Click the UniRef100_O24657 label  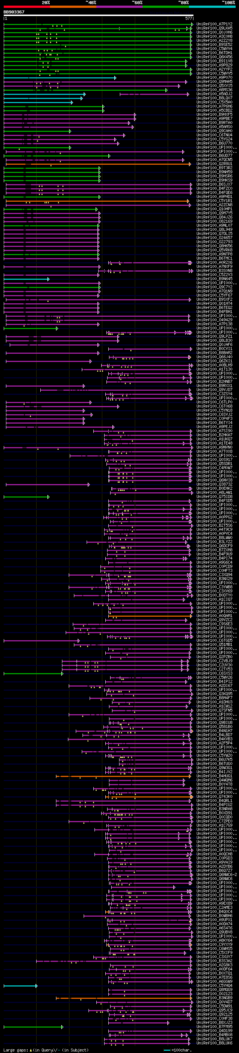click(x=214, y=238)
